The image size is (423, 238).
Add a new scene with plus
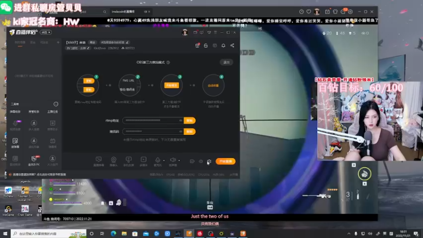(58, 42)
